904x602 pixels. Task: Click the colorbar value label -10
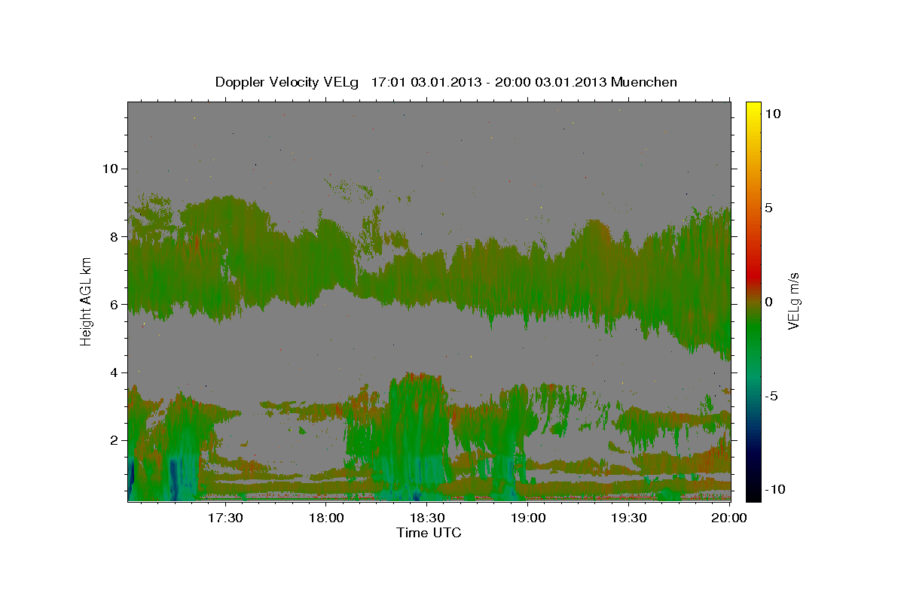pyautogui.click(x=775, y=490)
